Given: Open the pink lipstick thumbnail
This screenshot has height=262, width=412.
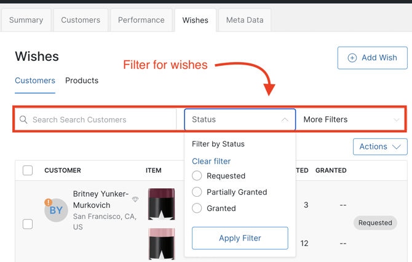Looking at the screenshot, I should [x=161, y=244].
